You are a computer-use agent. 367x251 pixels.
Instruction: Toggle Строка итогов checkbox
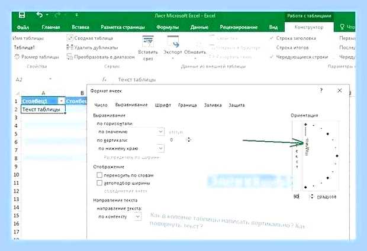(272, 47)
